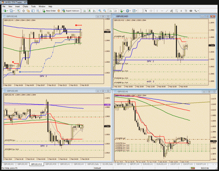Open the Help menu

coord(50,6)
